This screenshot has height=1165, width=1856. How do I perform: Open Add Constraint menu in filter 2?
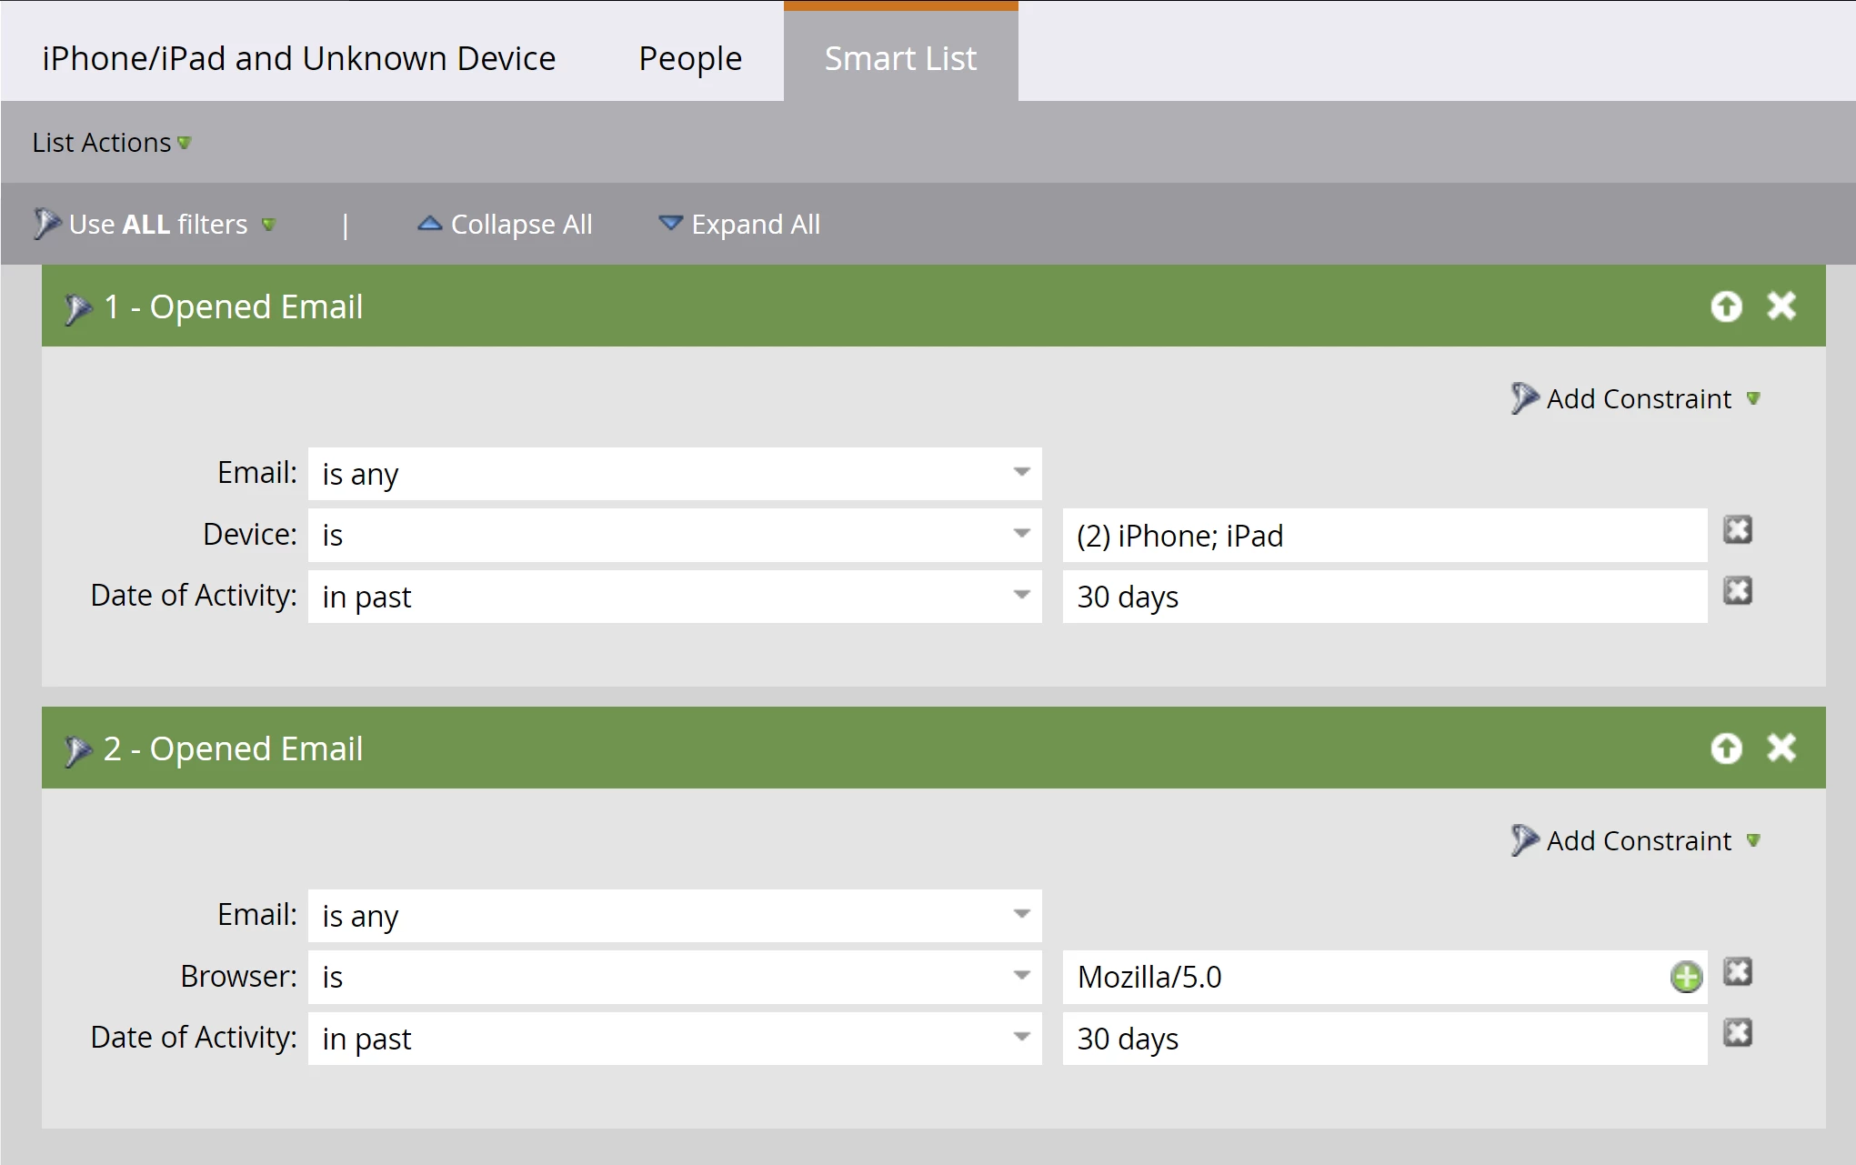[x=1637, y=841]
